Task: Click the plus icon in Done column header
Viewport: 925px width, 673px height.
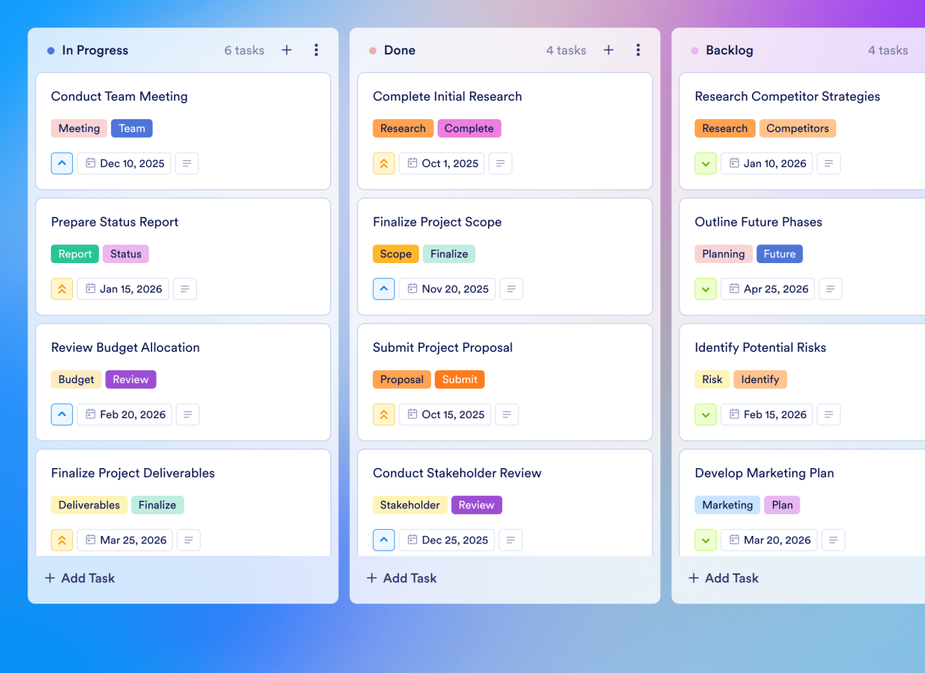Action: point(609,50)
